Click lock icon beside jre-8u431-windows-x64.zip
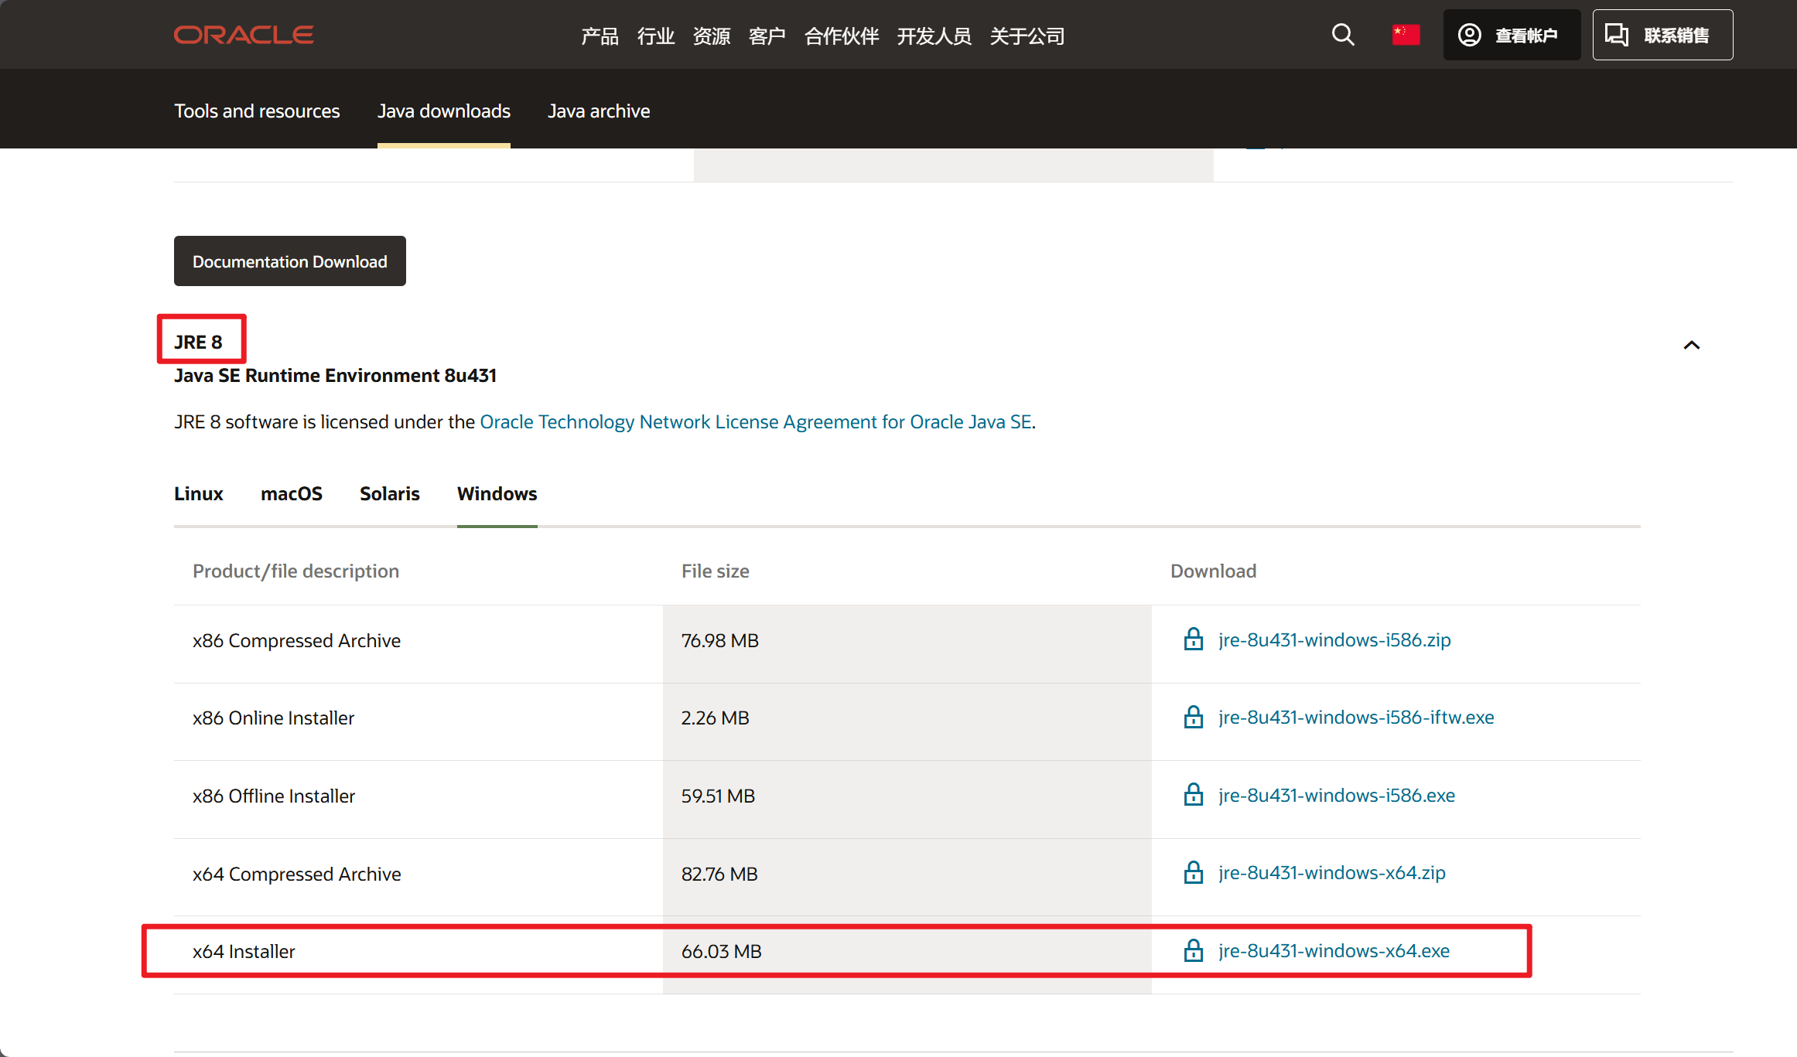The height and width of the screenshot is (1057, 1797). [1194, 872]
